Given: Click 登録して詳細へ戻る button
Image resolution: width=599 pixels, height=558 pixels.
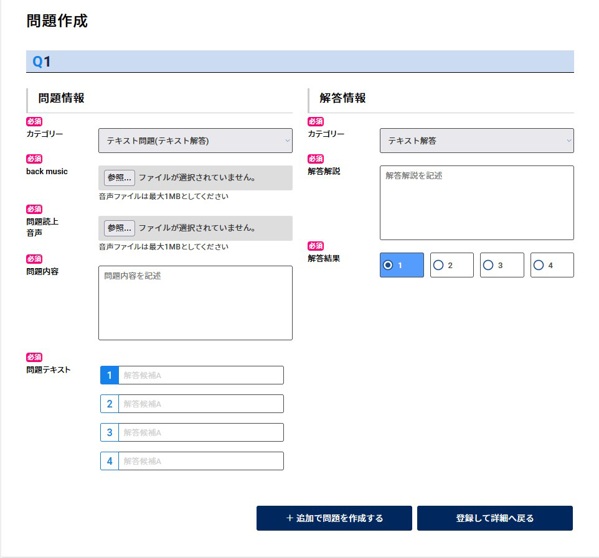Looking at the screenshot, I should point(494,518).
